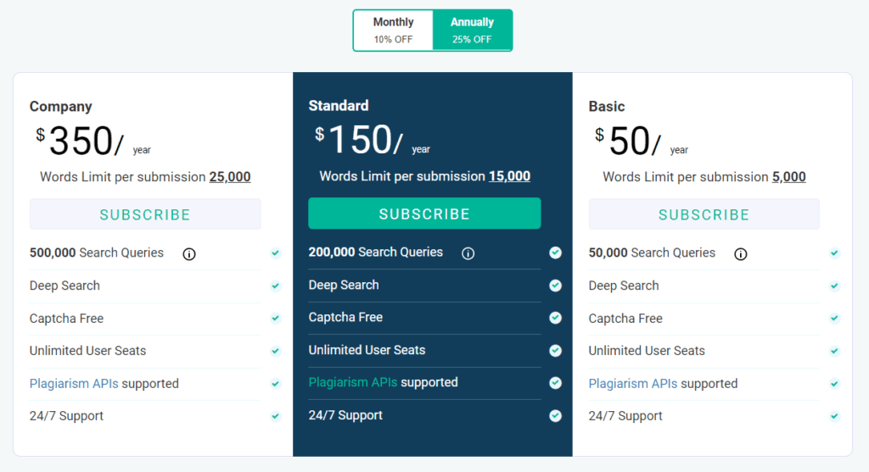Viewport: 869px width, 472px height.
Task: Open Plagiarism APIs link in Standard plan
Action: click(x=353, y=382)
